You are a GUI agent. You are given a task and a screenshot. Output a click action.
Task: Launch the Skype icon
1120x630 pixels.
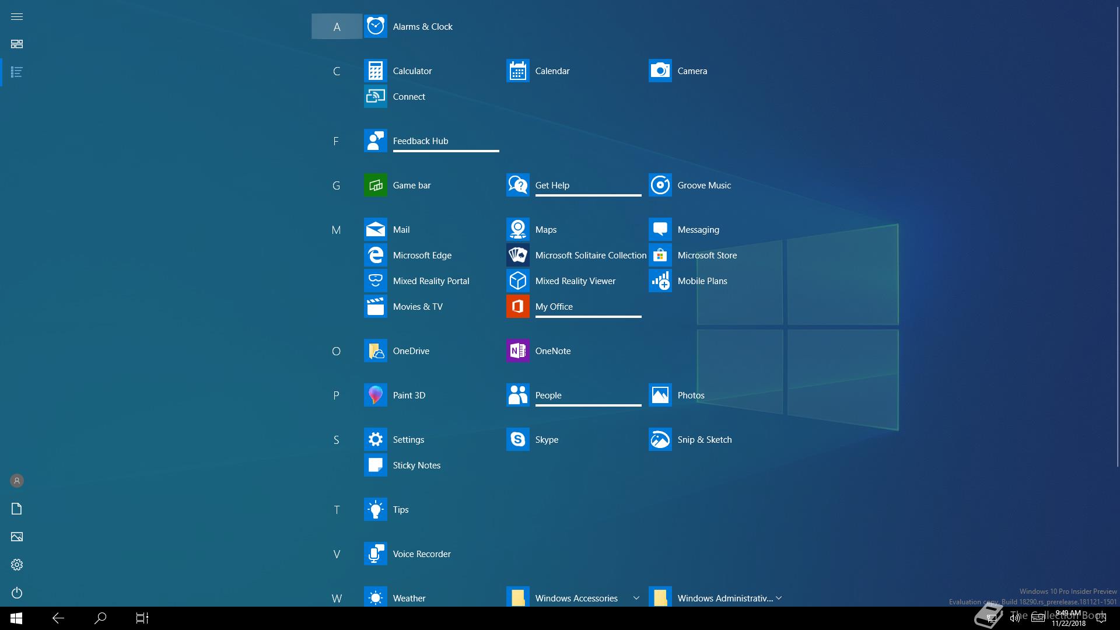518,440
